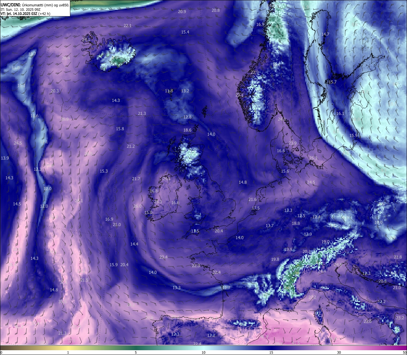Click the 20.8 value at the top
This screenshot has height=355, width=407.
click(216, 10)
